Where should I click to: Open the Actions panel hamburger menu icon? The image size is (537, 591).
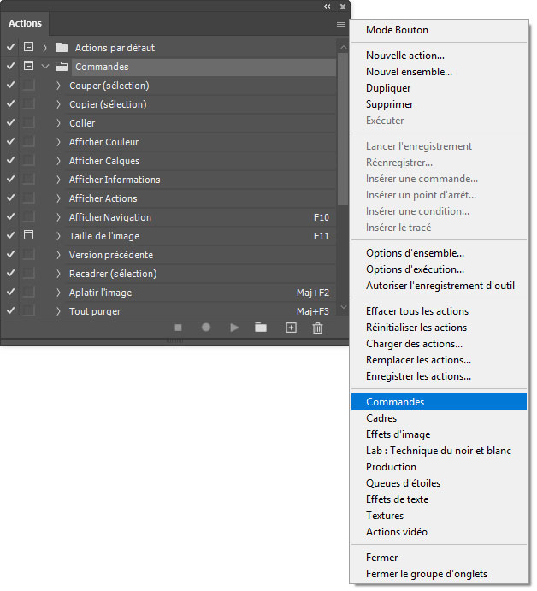coord(341,24)
